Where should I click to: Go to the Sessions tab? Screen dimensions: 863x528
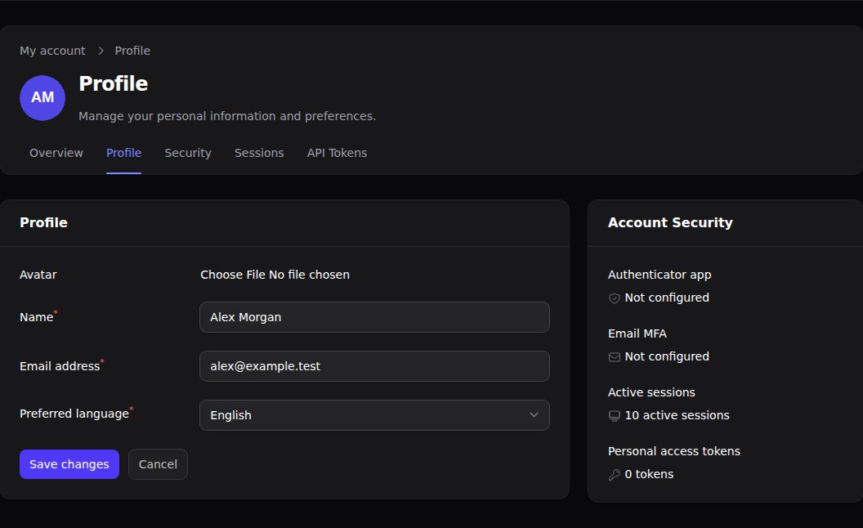pyautogui.click(x=259, y=153)
